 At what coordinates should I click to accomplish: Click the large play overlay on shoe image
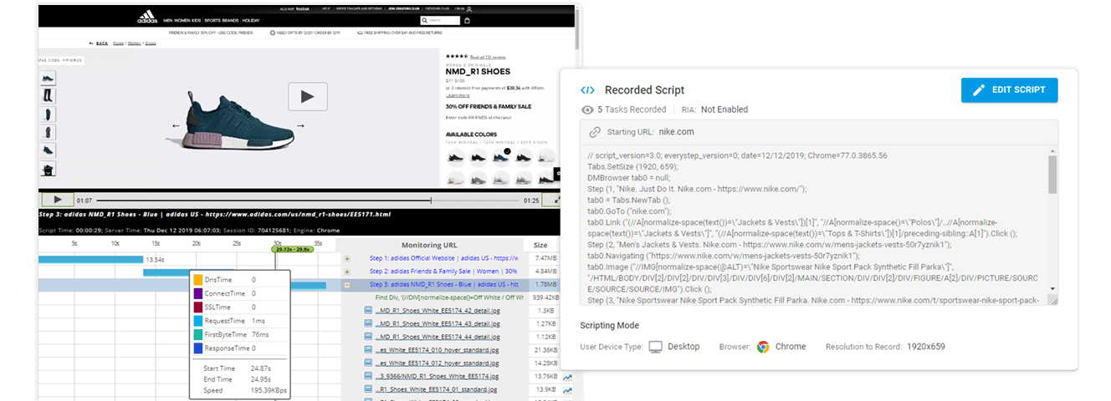click(x=307, y=96)
